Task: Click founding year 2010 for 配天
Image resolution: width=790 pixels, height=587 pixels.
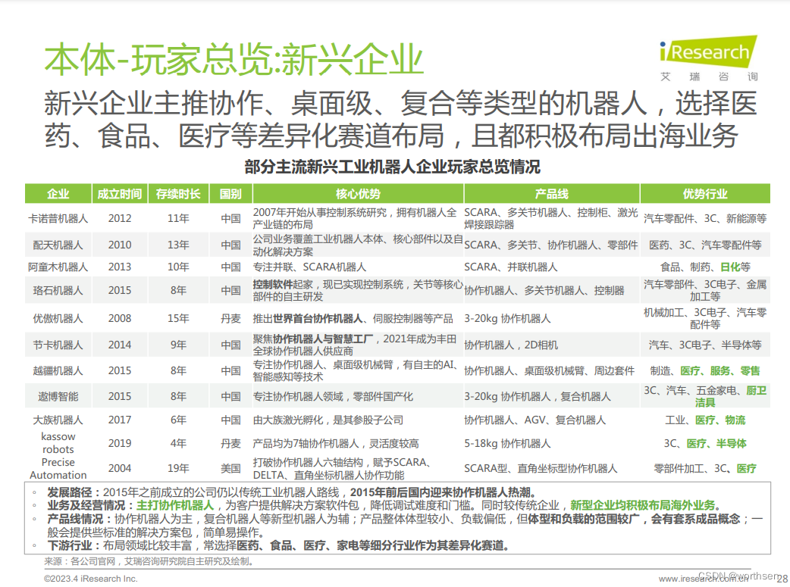Action: pyautogui.click(x=119, y=245)
